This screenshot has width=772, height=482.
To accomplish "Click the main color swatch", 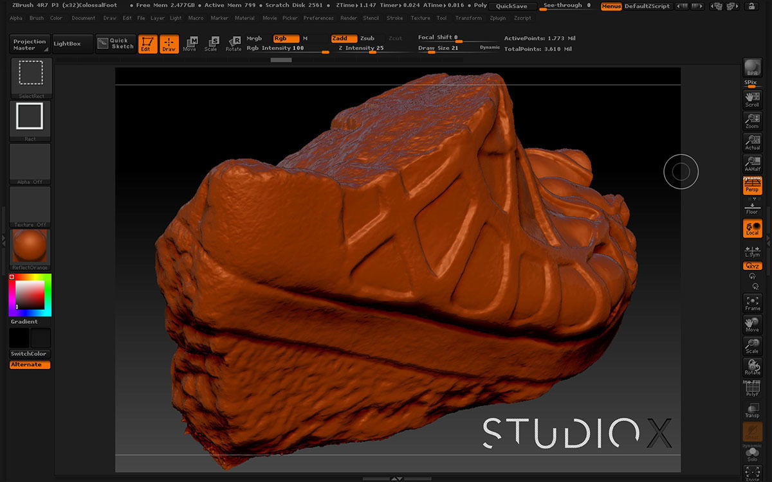I will 41,338.
